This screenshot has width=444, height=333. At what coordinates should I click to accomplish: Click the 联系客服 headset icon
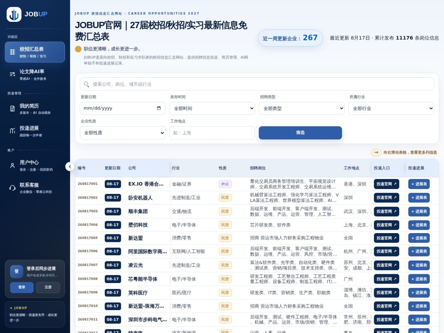point(13,188)
